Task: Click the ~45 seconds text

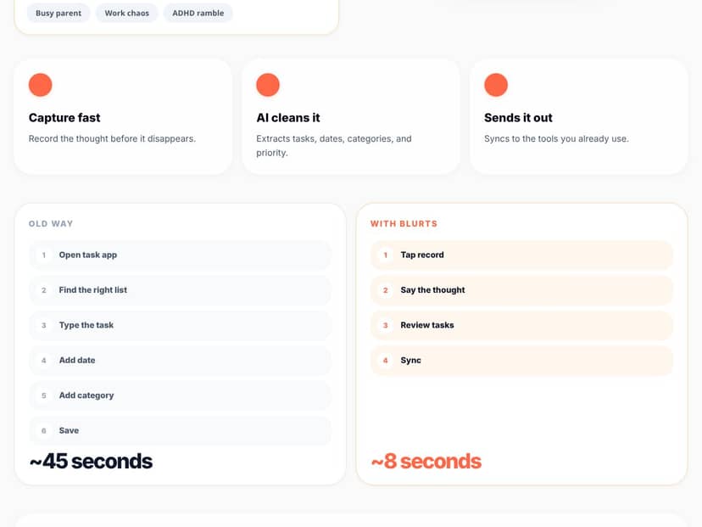Action: 91,461
